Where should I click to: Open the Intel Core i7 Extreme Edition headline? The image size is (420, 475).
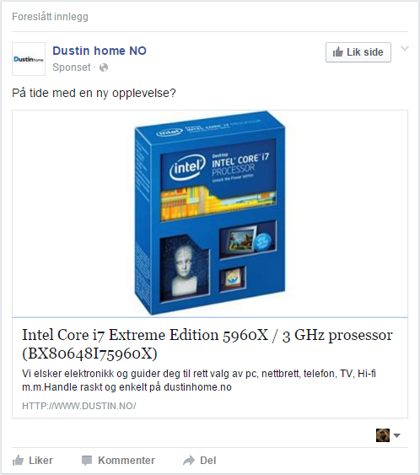[207, 344]
